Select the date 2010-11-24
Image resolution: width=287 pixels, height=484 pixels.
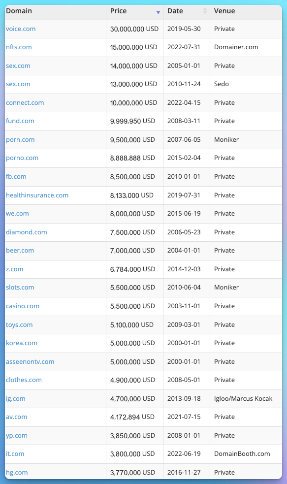[x=184, y=84]
